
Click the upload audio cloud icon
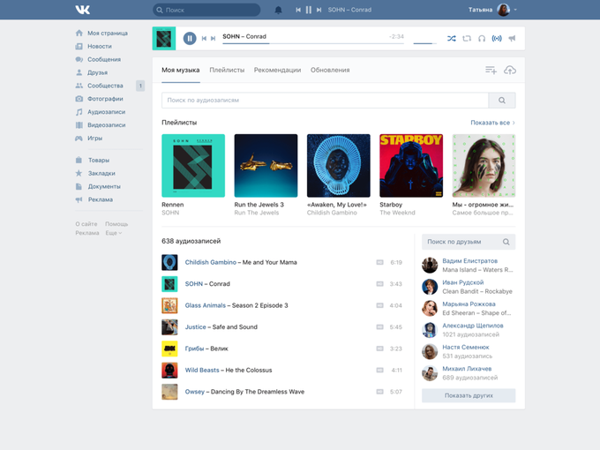(x=509, y=70)
